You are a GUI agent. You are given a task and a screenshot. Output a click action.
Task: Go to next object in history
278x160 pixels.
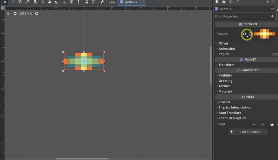273,2
